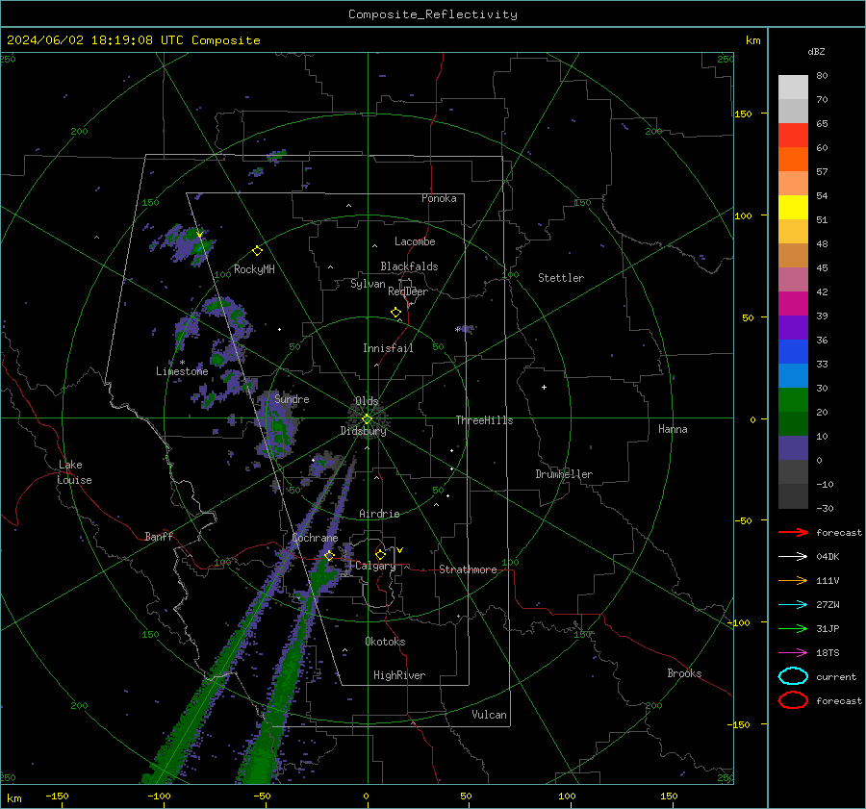Click the Banff label on the map
This screenshot has width=866, height=809.
[x=159, y=537]
